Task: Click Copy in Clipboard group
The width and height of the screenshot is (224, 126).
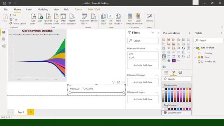Action: point(13,19)
